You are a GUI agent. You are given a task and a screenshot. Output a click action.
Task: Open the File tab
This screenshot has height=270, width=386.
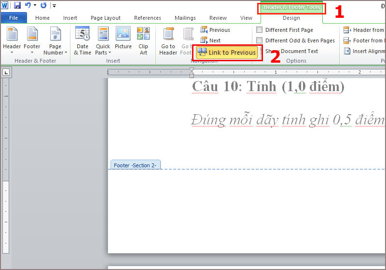[14, 18]
